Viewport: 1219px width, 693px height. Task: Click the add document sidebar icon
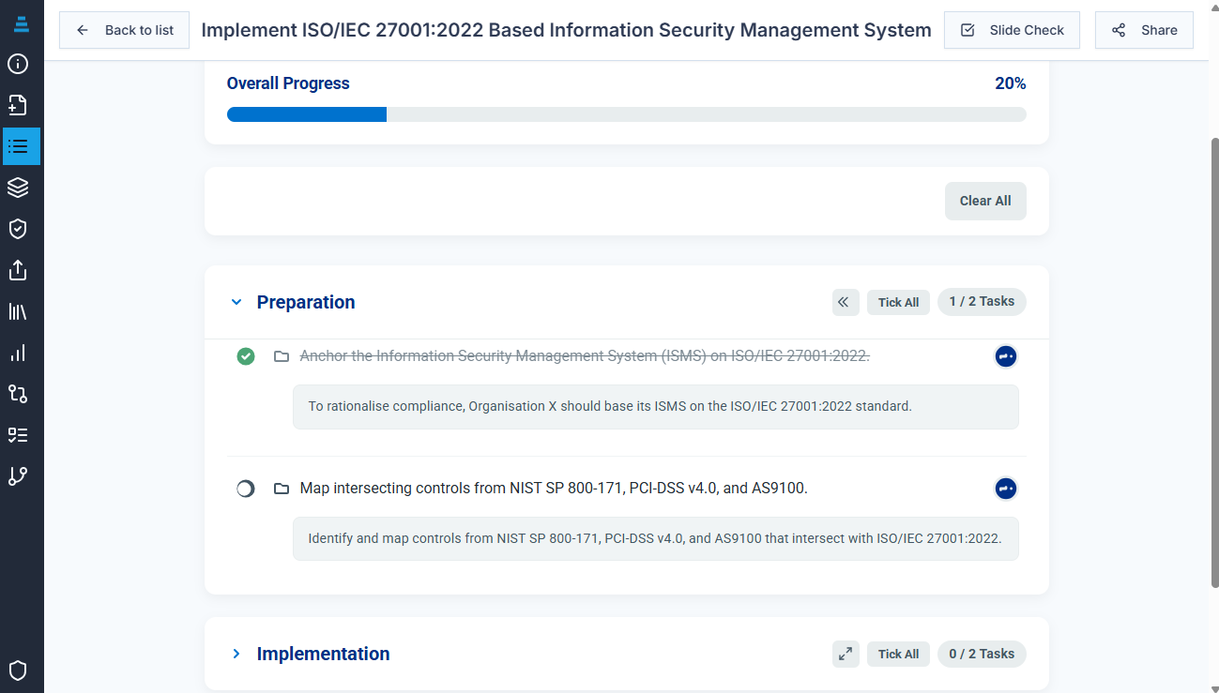18,105
